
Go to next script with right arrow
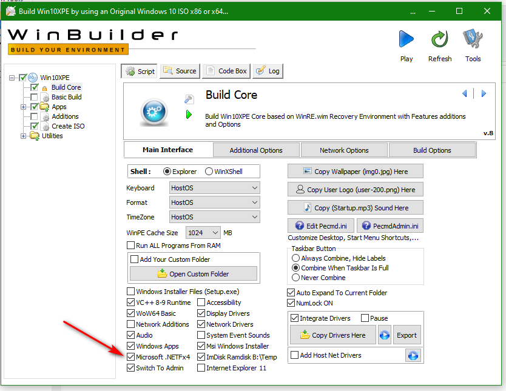pos(484,93)
